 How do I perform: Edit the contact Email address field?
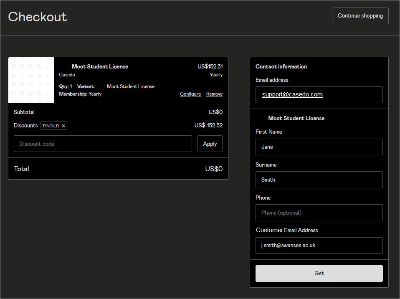click(319, 95)
